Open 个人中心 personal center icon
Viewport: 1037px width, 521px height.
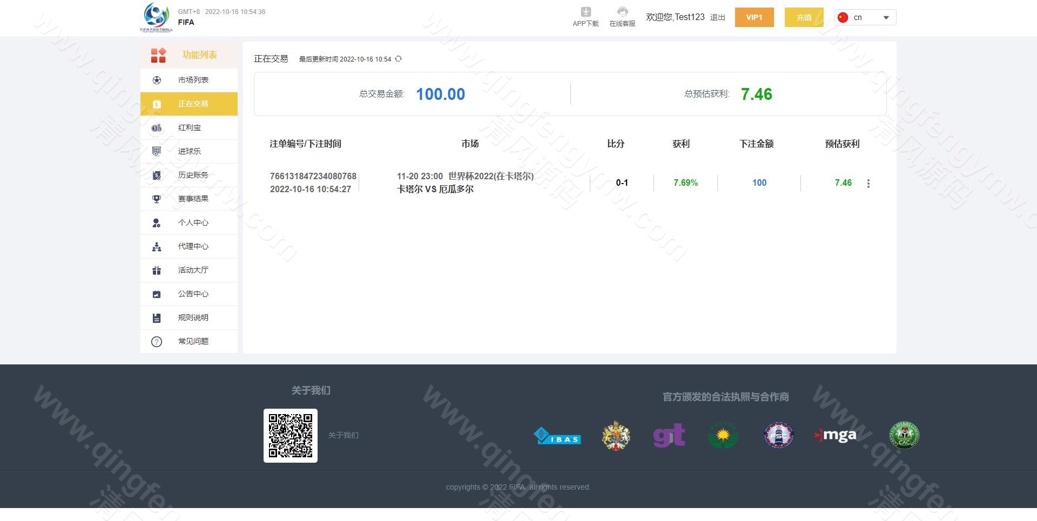[x=157, y=222]
